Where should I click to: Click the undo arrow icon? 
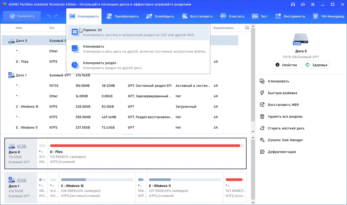pyautogui.click(x=49, y=16)
